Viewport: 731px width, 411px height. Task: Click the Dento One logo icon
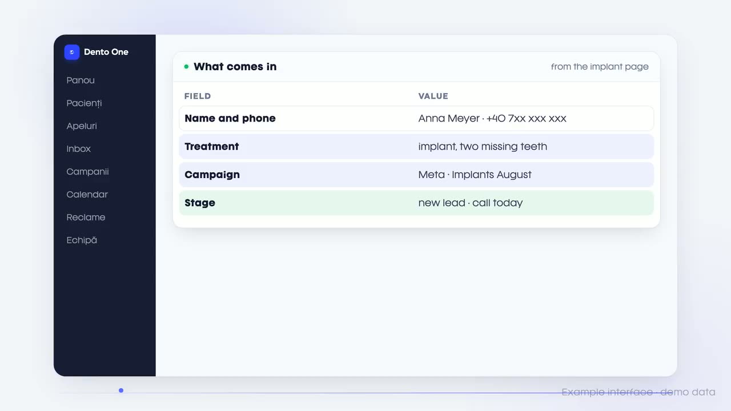tap(72, 52)
